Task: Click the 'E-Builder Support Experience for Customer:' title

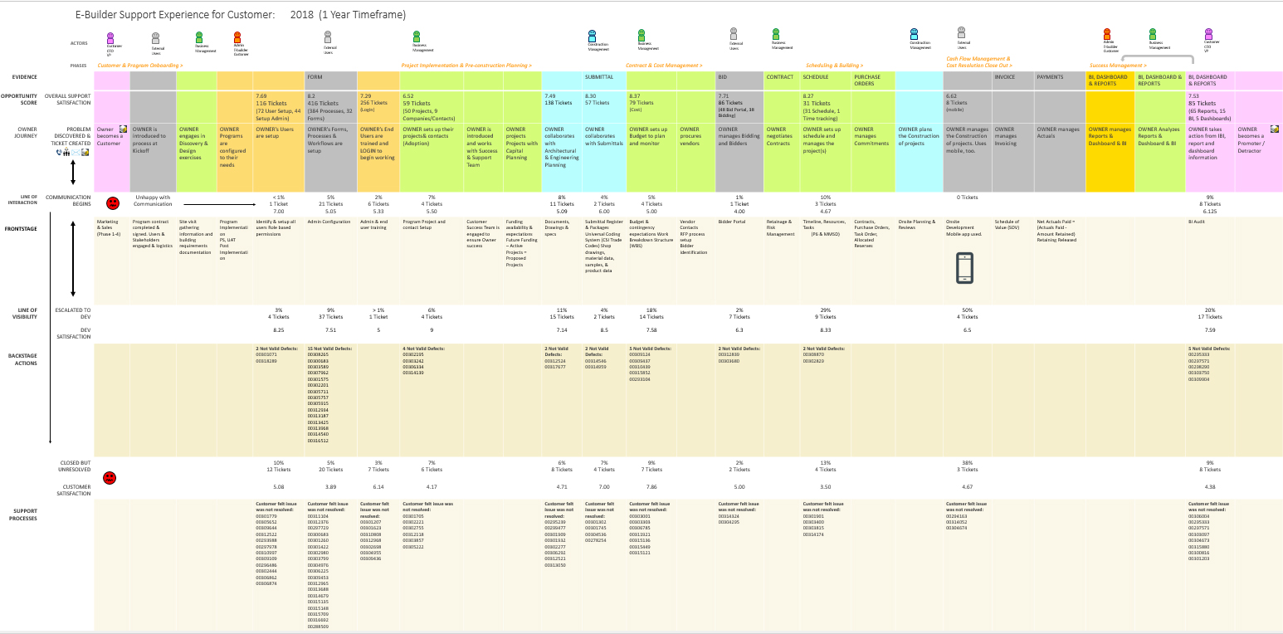Action: pos(175,15)
